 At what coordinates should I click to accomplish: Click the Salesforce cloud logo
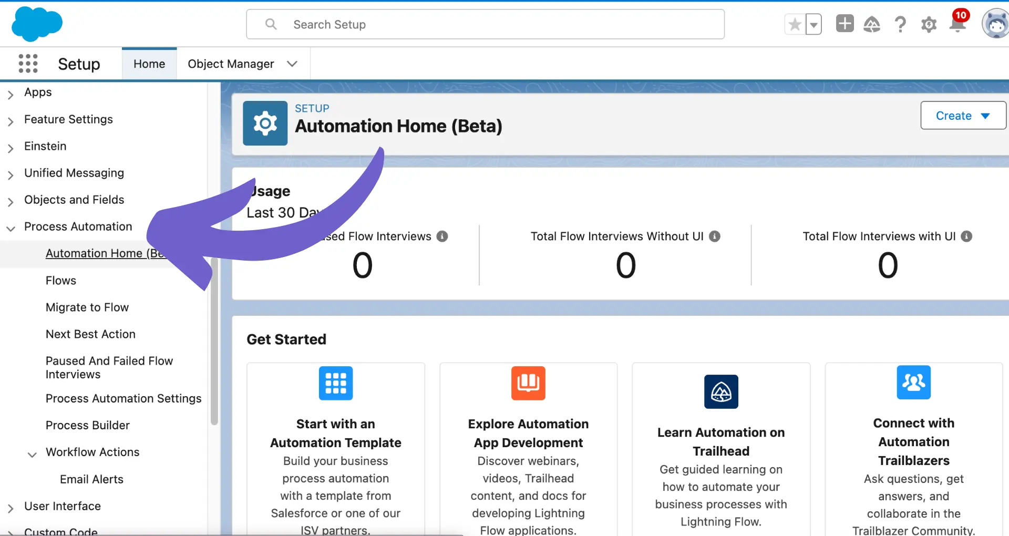click(x=37, y=24)
